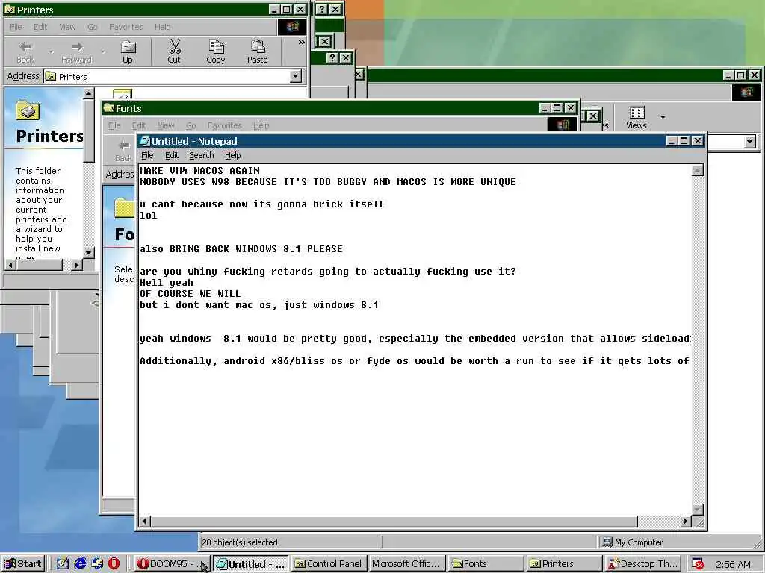Click the 2:56 AM clock in system tray
The image size is (765, 573).
tap(732, 564)
